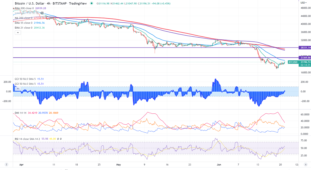Click the timezone Z button on time axis

[6, 165]
